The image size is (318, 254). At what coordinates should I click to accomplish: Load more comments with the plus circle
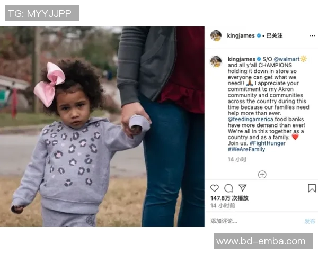(262, 175)
